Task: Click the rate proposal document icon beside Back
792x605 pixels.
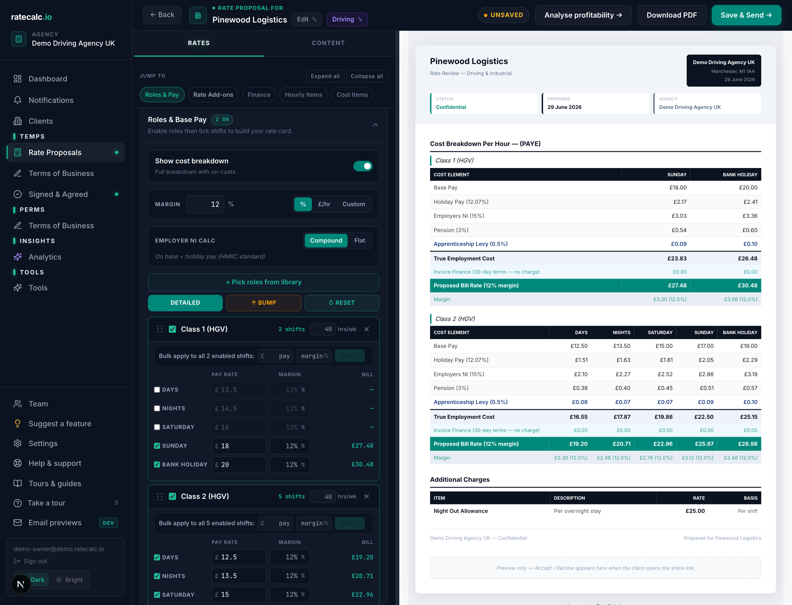Action: 198,15
